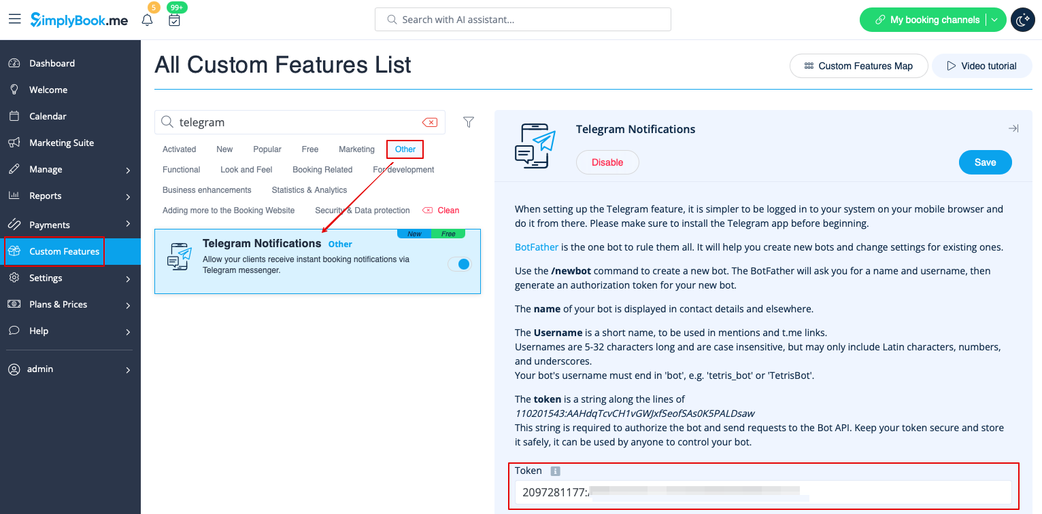Viewport: 1042px width, 514px height.
Task: Expand the Manage submenu
Action: tap(128, 170)
